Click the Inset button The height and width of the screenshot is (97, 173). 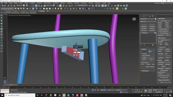point(167,25)
